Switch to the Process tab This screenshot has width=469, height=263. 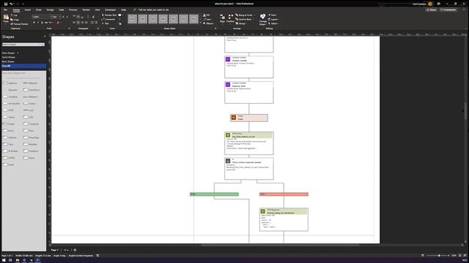click(x=73, y=9)
